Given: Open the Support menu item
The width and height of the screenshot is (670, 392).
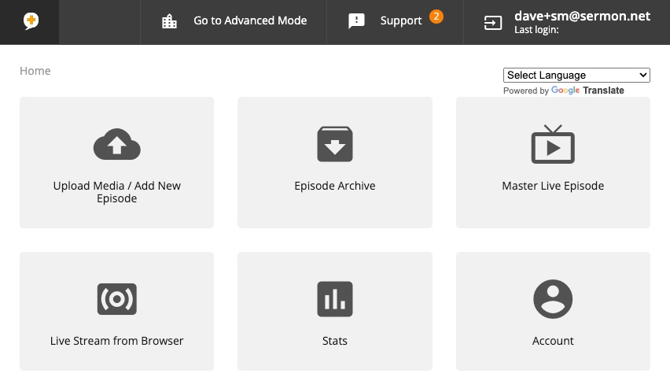Looking at the screenshot, I should click(x=401, y=20).
